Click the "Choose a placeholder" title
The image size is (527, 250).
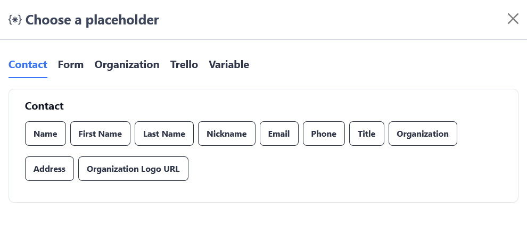pos(92,20)
